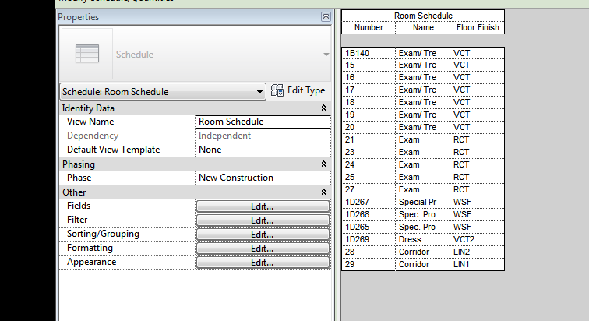Open the Fields Edit button
The height and width of the screenshot is (321, 589).
point(263,206)
